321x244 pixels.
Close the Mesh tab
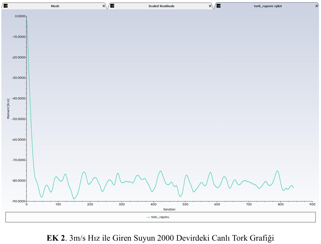104,6
